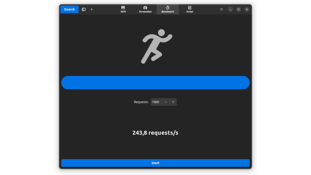Click the blue benchmark progress bar
The image size is (311, 175).
click(155, 83)
